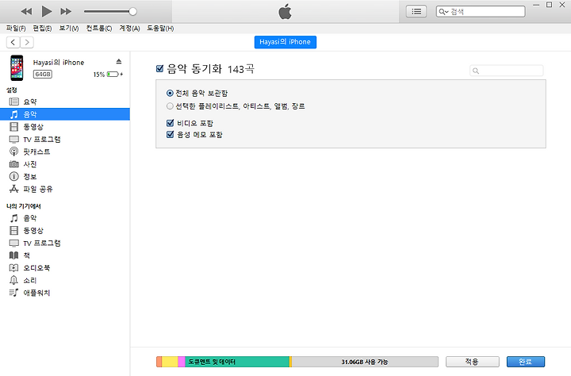Click the pink storage bar segment
The image size is (571, 376).
182,362
